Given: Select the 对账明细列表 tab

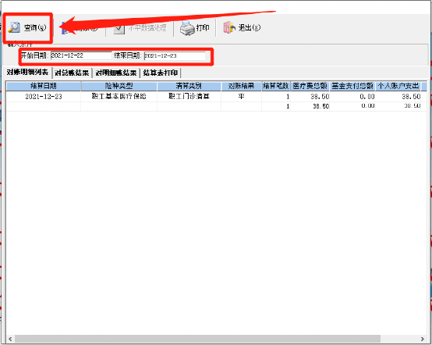Looking at the screenshot, I should (27, 73).
